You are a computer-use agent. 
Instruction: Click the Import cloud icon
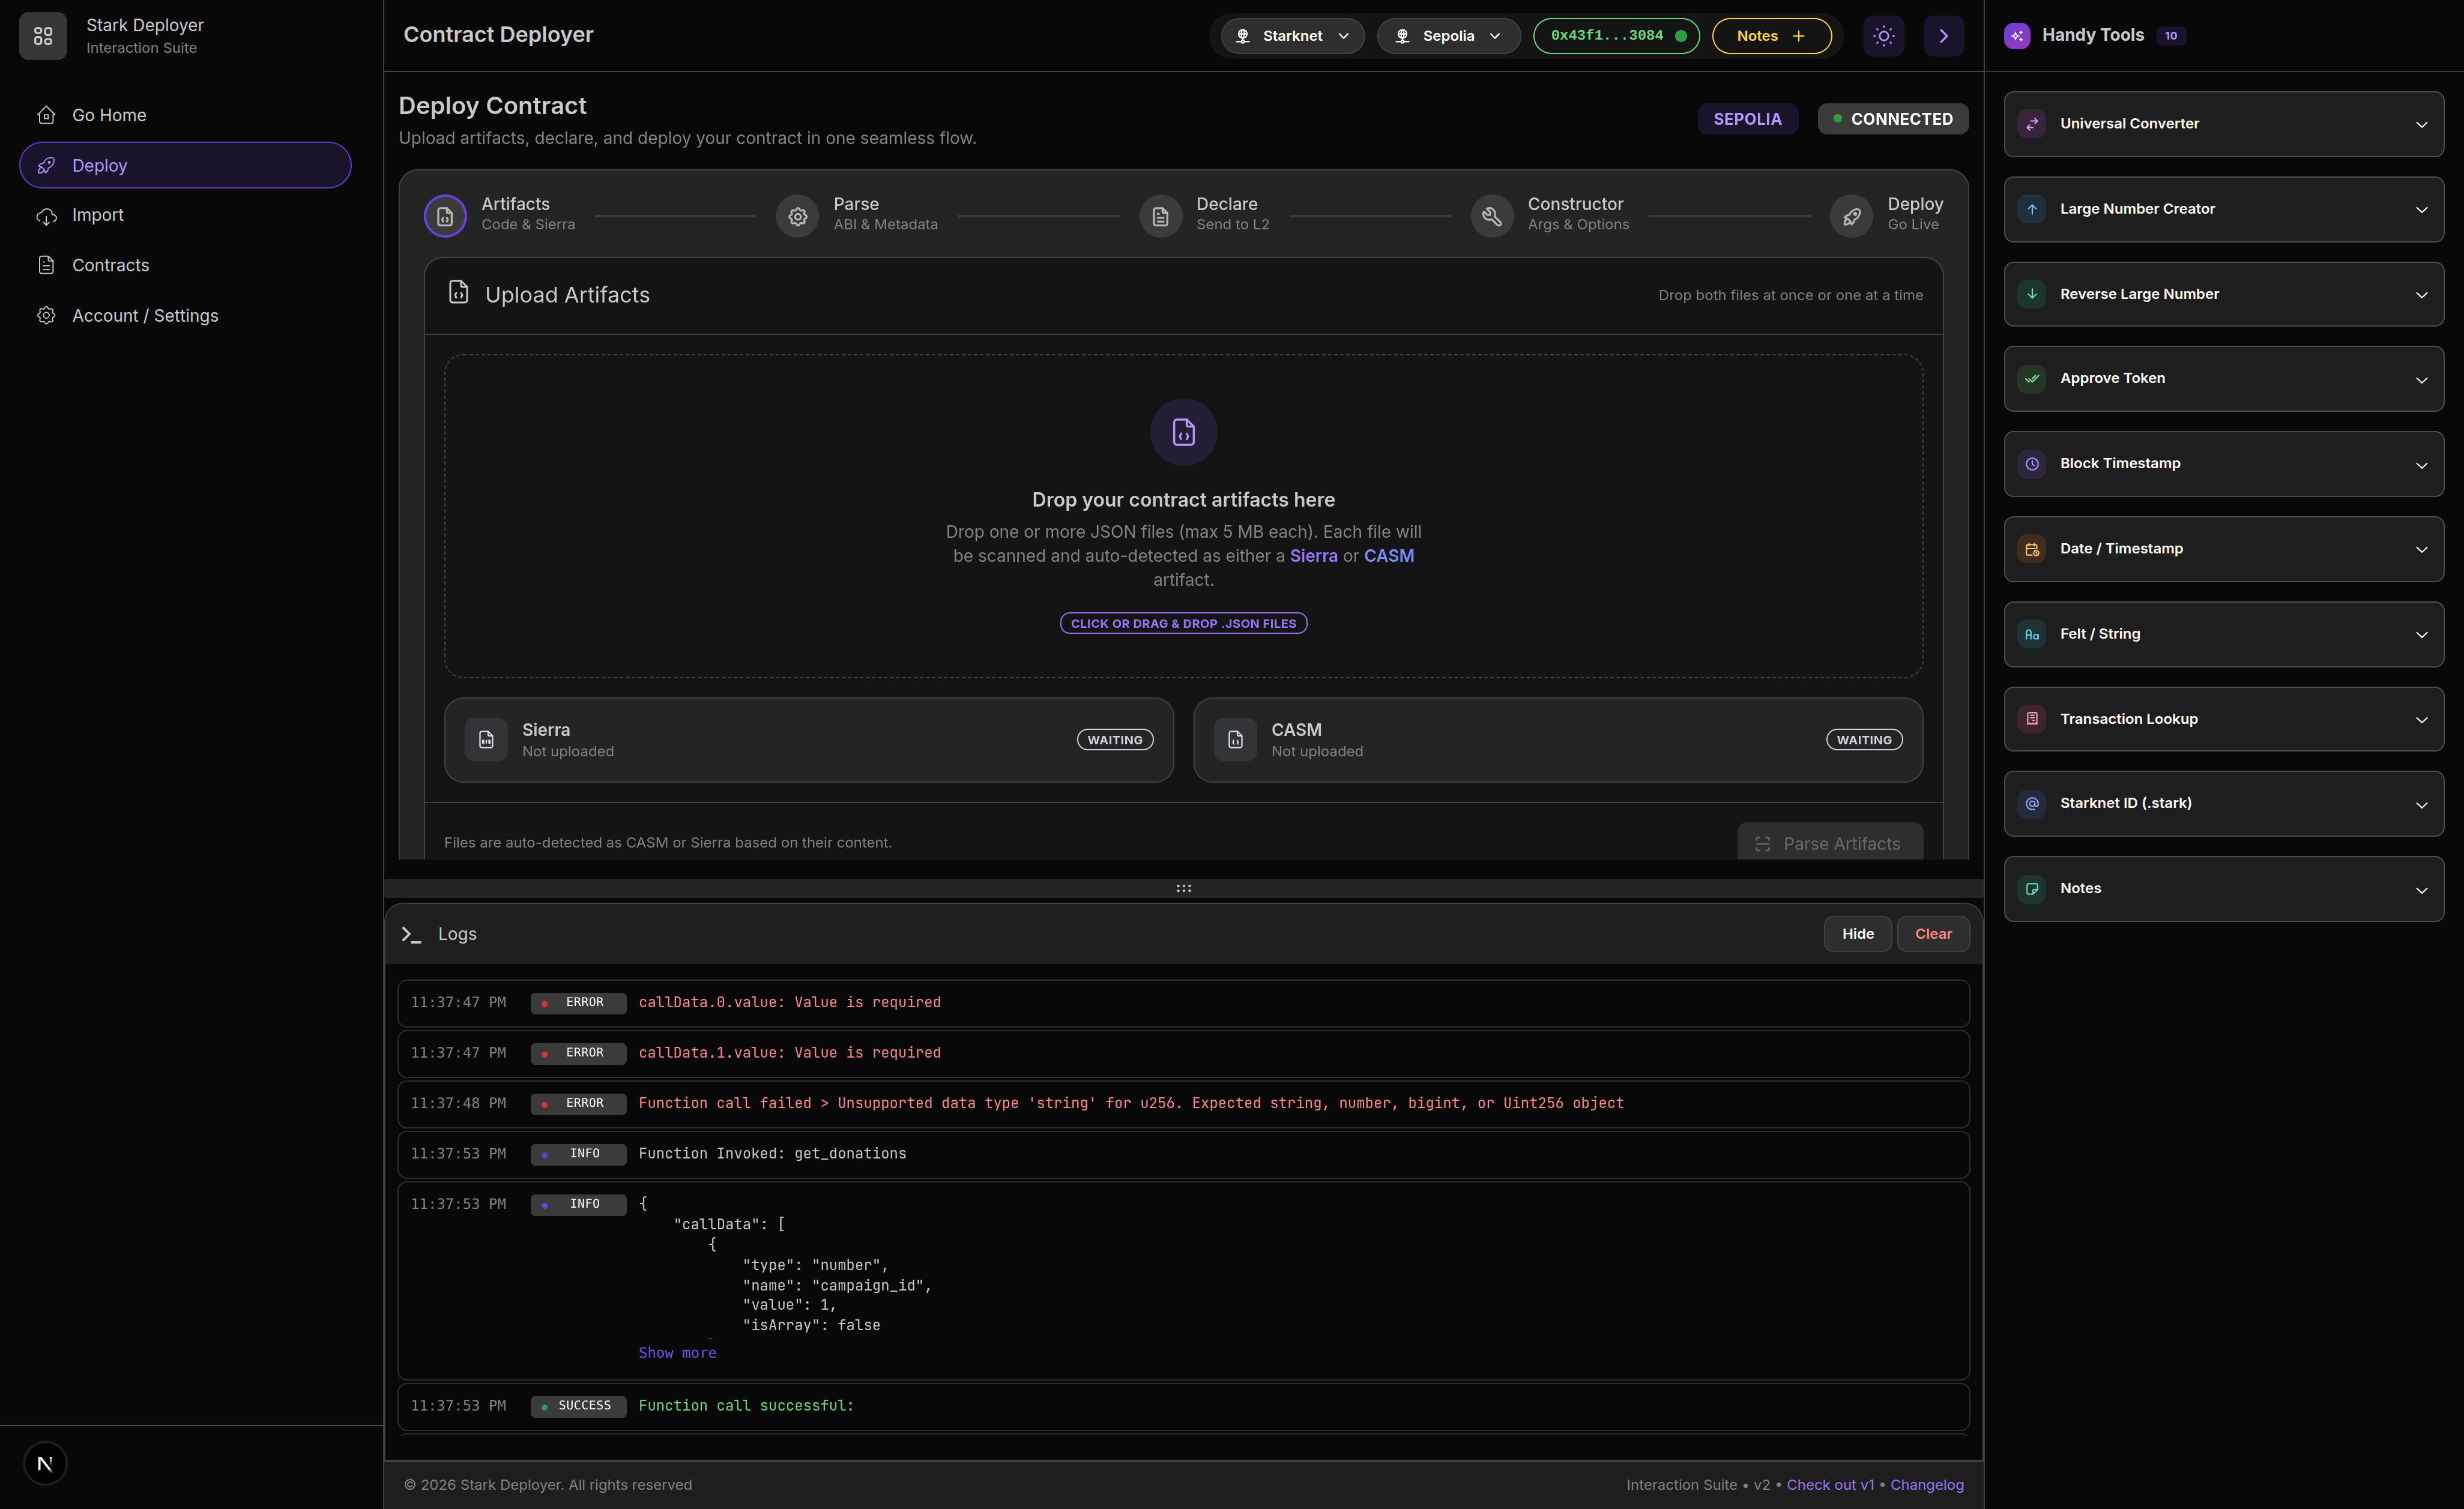46,215
